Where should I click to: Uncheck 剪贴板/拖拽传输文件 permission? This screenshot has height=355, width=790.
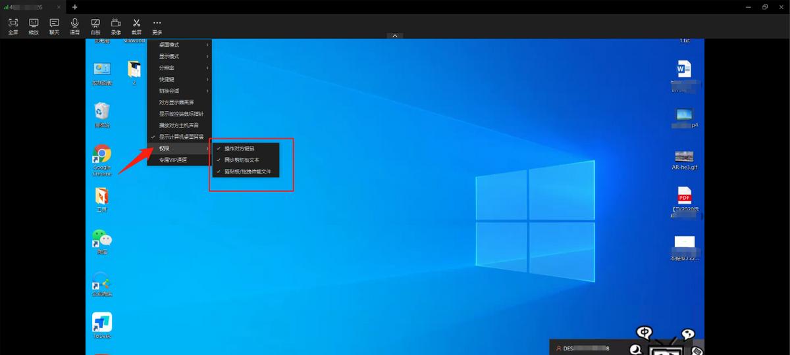click(246, 172)
